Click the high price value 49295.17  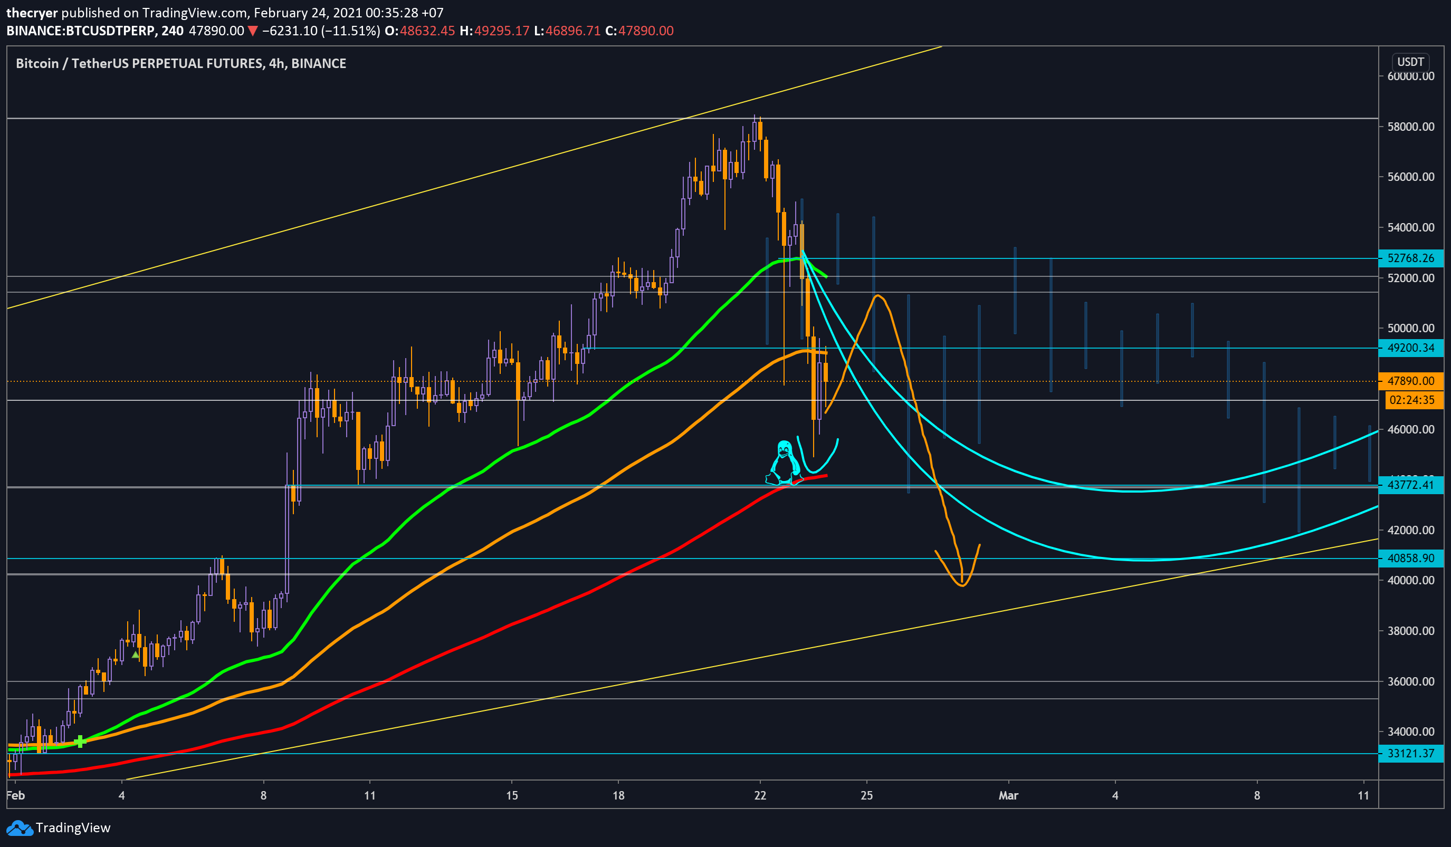click(501, 31)
